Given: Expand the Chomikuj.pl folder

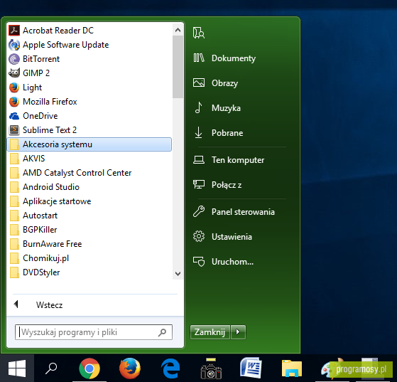Looking at the screenshot, I should [89, 258].
